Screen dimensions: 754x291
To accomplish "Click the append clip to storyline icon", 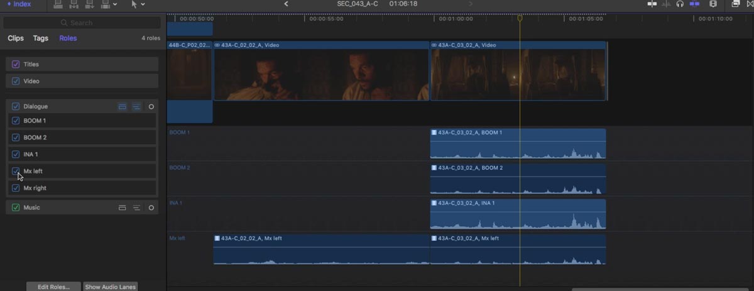I will coord(89,4).
